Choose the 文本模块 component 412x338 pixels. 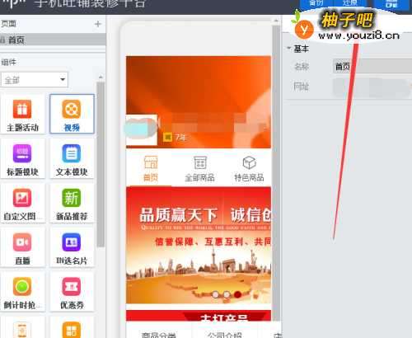click(72, 158)
